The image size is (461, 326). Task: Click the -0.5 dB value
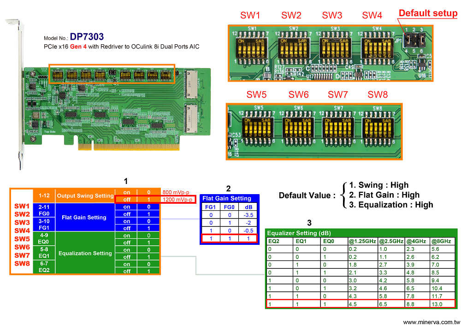click(x=248, y=231)
